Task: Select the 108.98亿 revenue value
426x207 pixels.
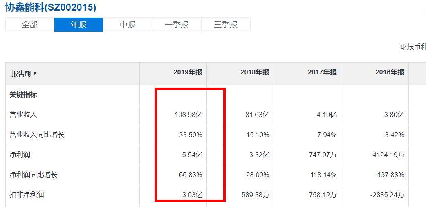Action: tap(189, 115)
